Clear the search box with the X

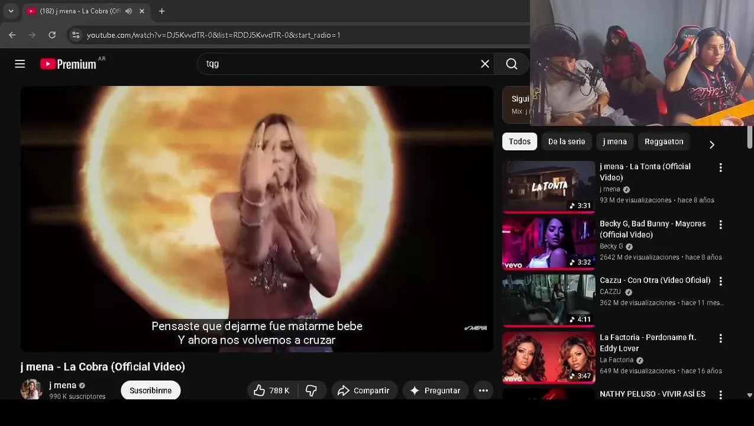485,64
